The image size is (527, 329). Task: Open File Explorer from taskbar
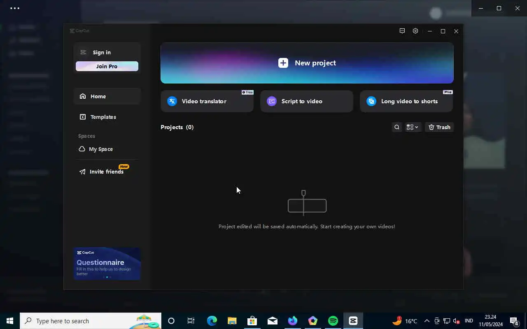tap(232, 321)
